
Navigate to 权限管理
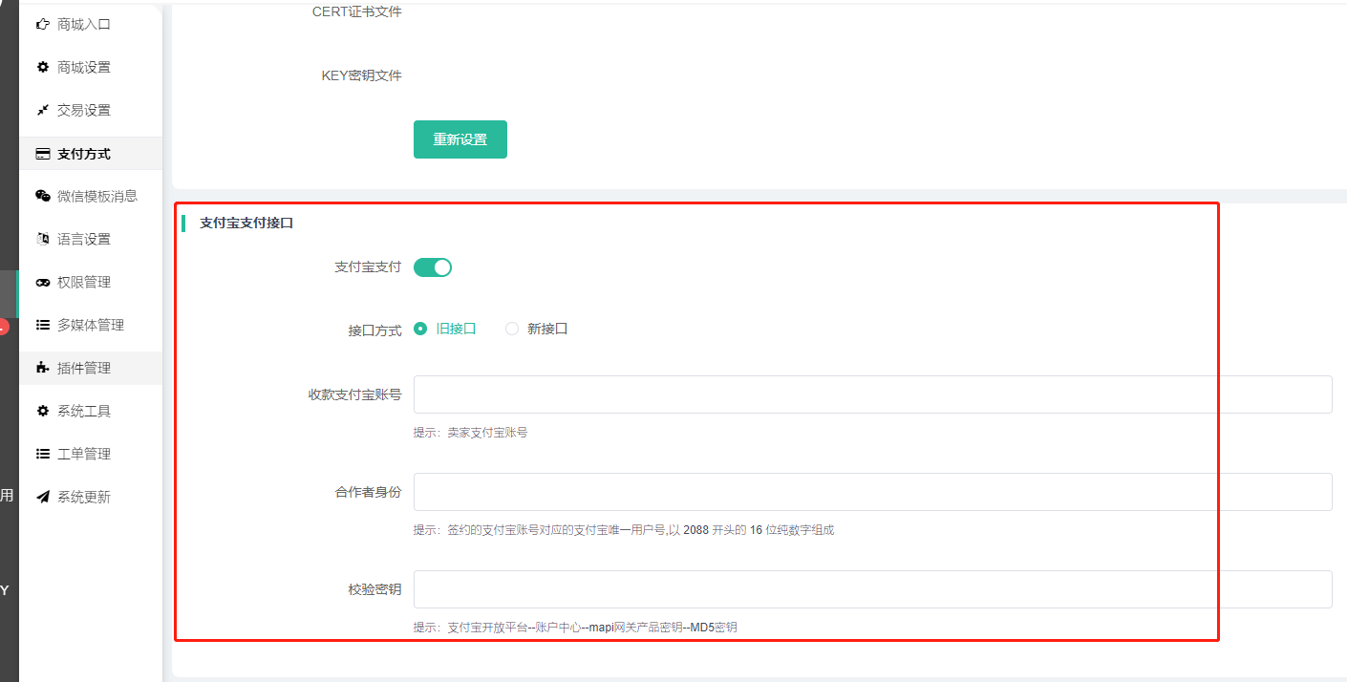pos(91,282)
